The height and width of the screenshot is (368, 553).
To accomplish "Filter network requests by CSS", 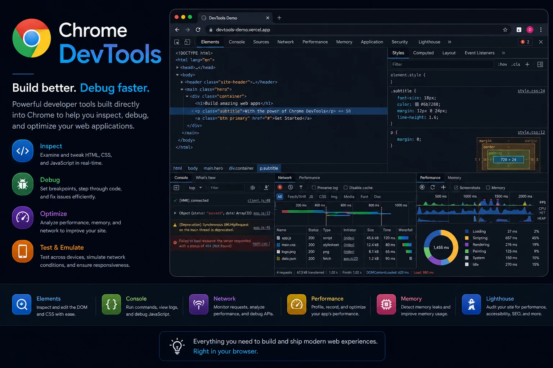I will click(323, 197).
